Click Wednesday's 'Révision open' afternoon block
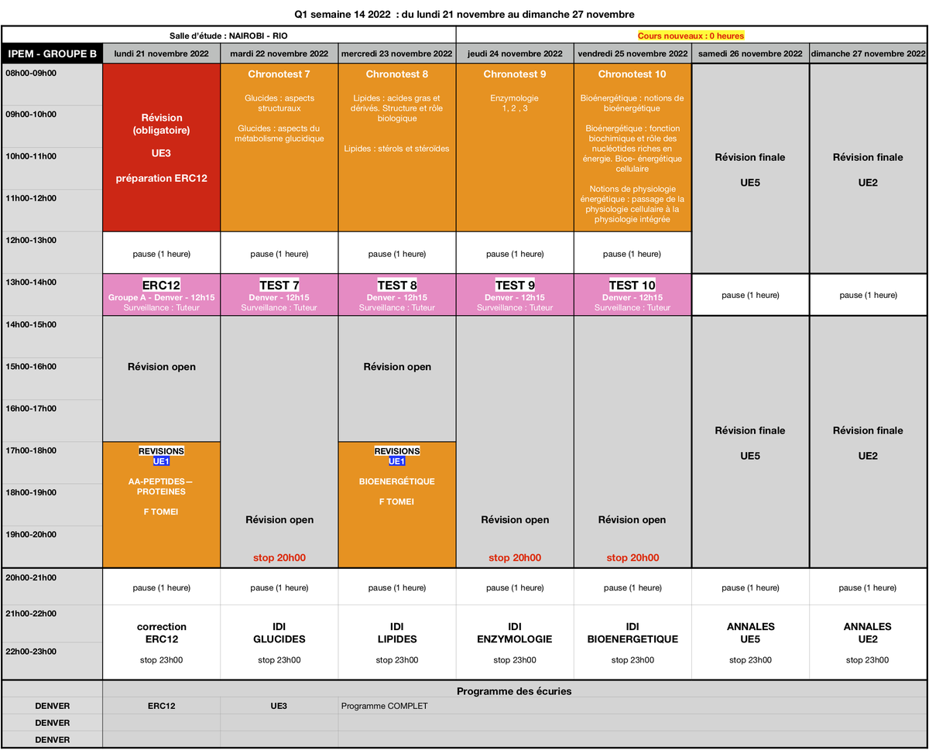929x750 pixels. (x=397, y=378)
